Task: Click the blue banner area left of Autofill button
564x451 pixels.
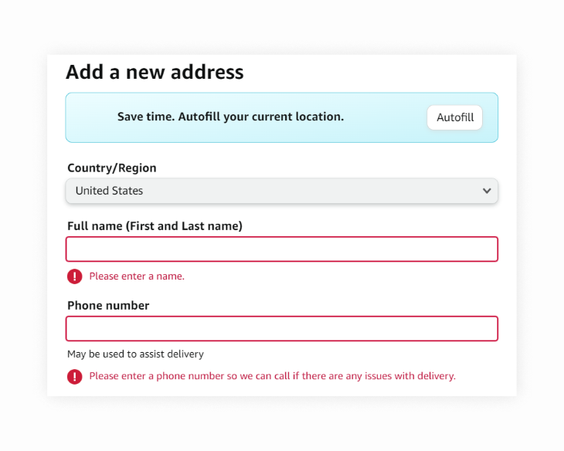Action: (x=385, y=117)
